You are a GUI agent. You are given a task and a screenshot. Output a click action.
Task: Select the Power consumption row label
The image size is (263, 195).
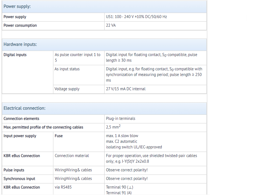point(20,25)
